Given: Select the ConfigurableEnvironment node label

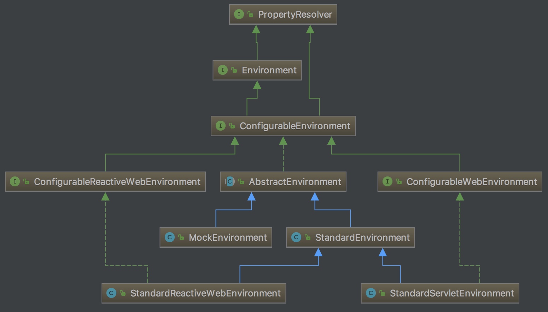Looking at the screenshot, I should pyautogui.click(x=295, y=126).
